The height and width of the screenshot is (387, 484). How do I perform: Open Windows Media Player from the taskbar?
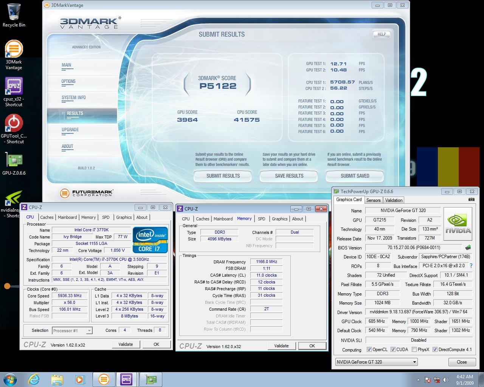(80, 379)
